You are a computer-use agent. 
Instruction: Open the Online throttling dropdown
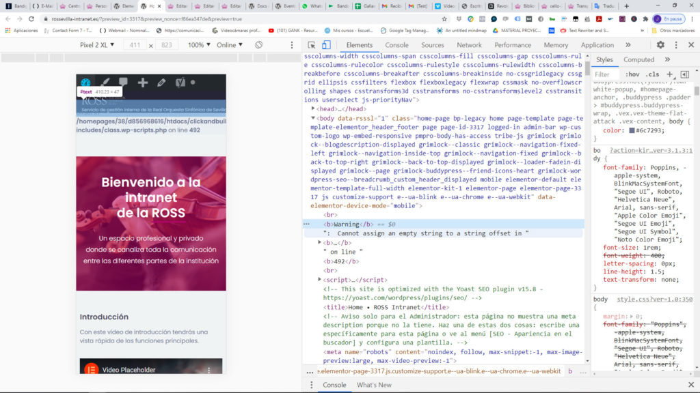(x=230, y=45)
